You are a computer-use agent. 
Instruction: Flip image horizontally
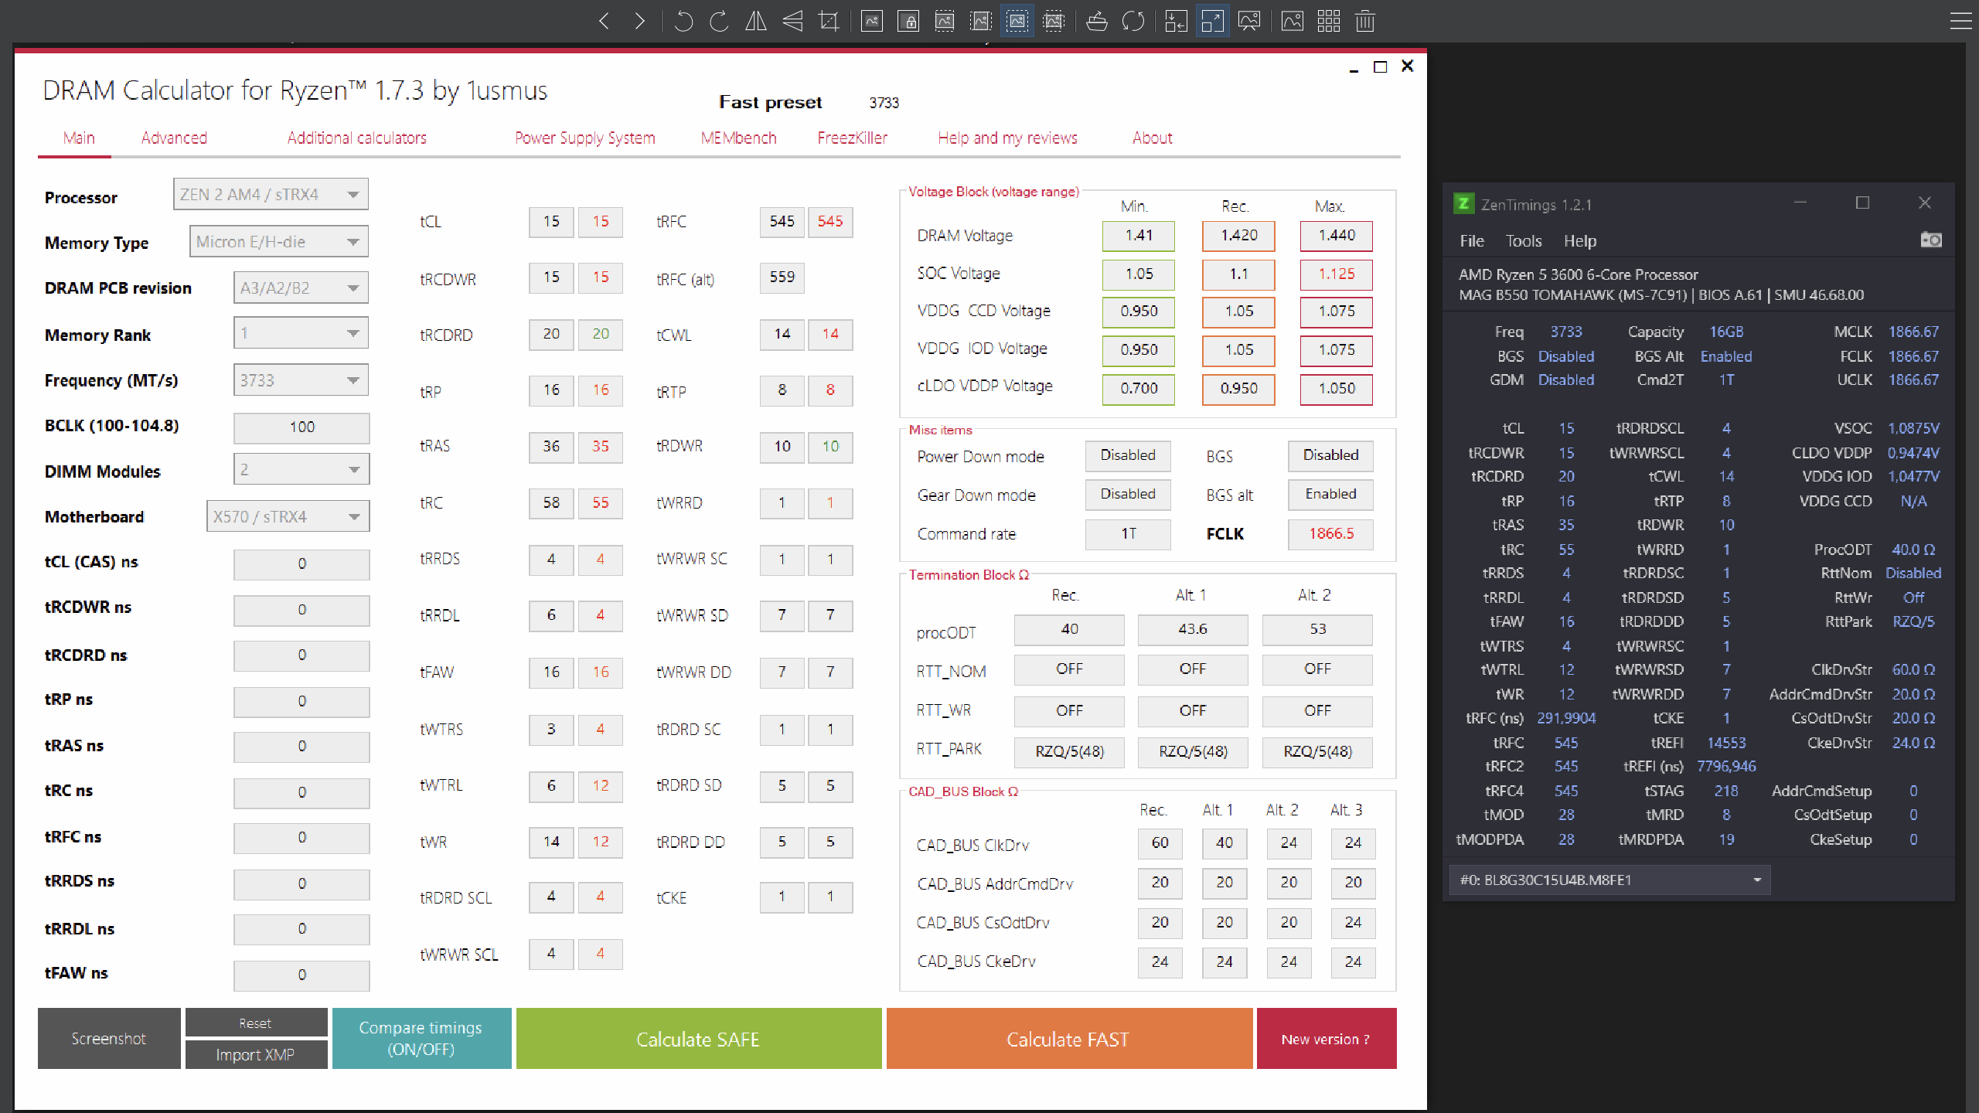(755, 21)
